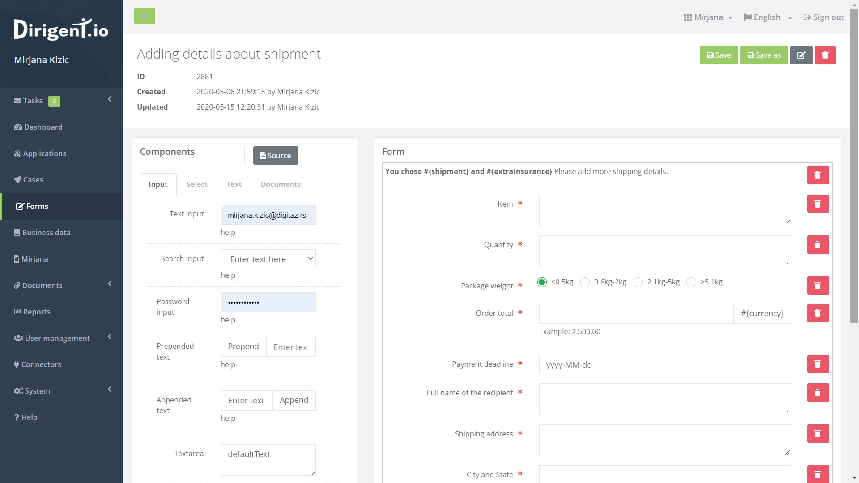Delete the Payment deadline field

coord(817,364)
